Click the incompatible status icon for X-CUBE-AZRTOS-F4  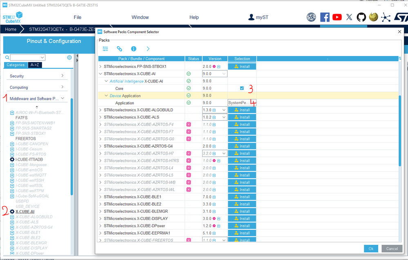tap(189, 125)
